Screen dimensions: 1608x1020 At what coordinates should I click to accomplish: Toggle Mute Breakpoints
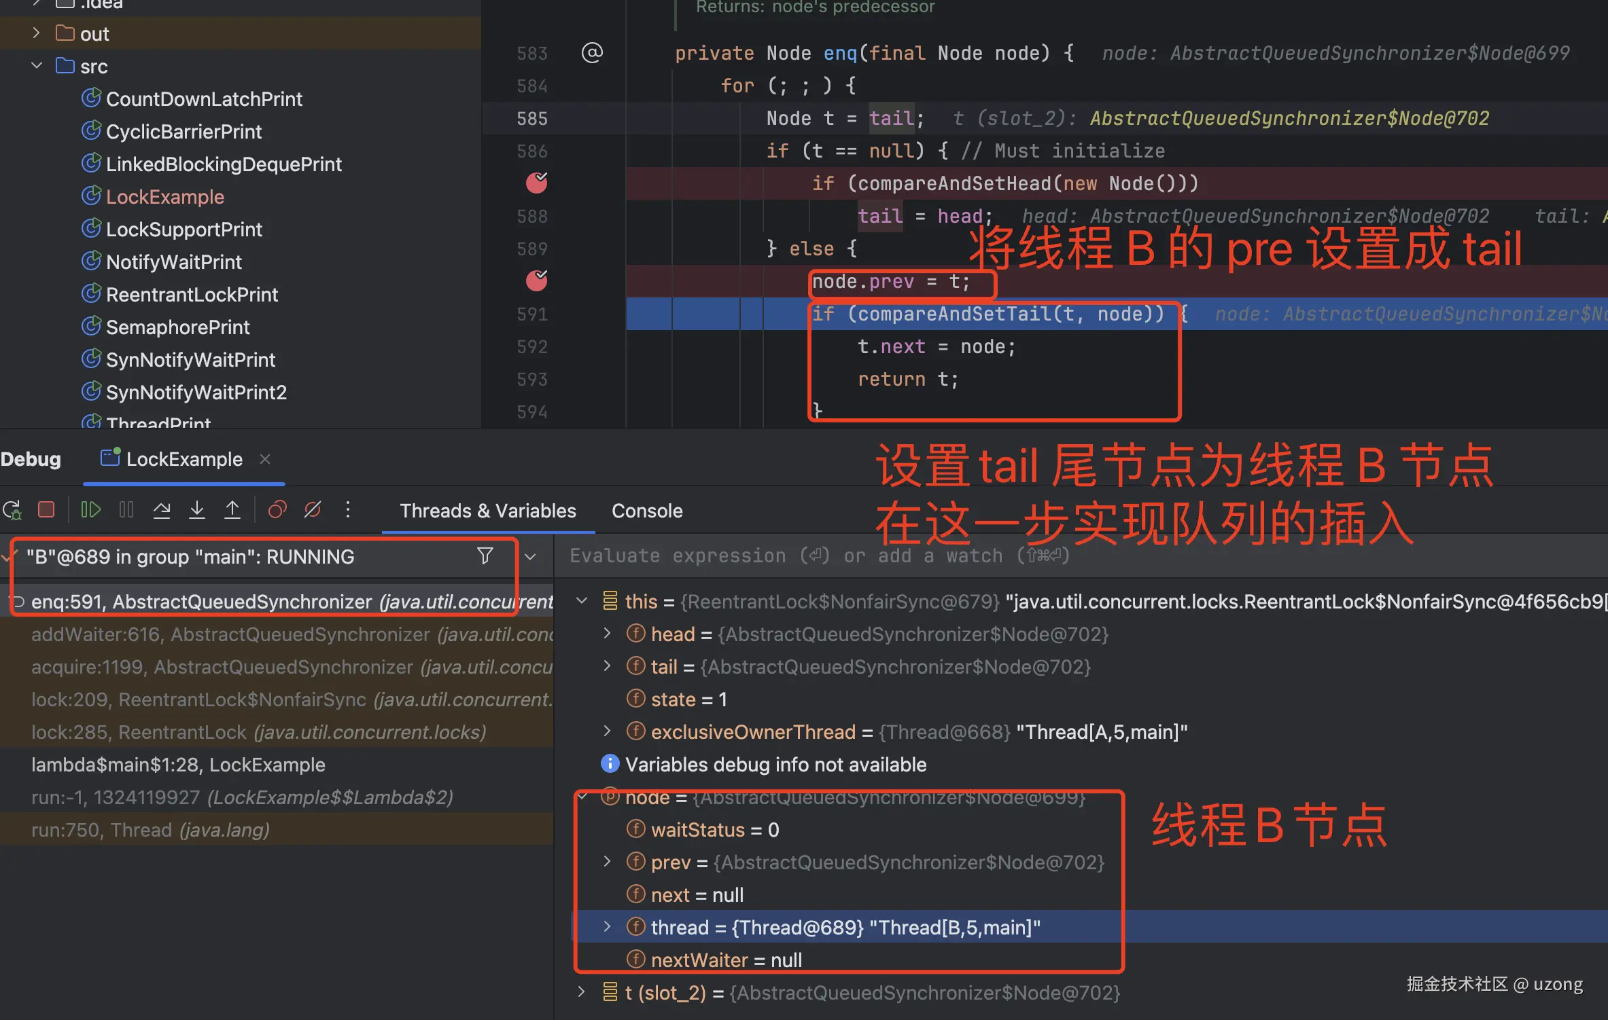[x=313, y=510]
